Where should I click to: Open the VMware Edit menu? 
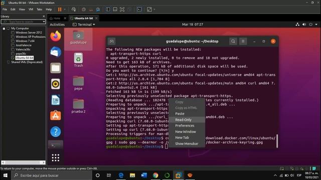pos(13,9)
